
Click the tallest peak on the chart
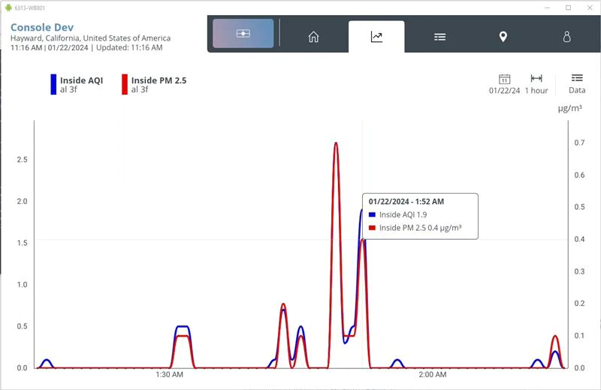click(336, 144)
